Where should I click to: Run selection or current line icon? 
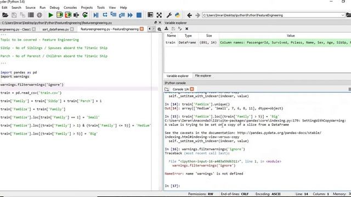[x=76, y=15]
